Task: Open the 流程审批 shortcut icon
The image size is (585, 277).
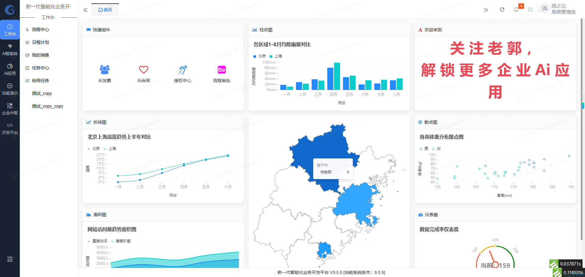Action: [x=222, y=70]
